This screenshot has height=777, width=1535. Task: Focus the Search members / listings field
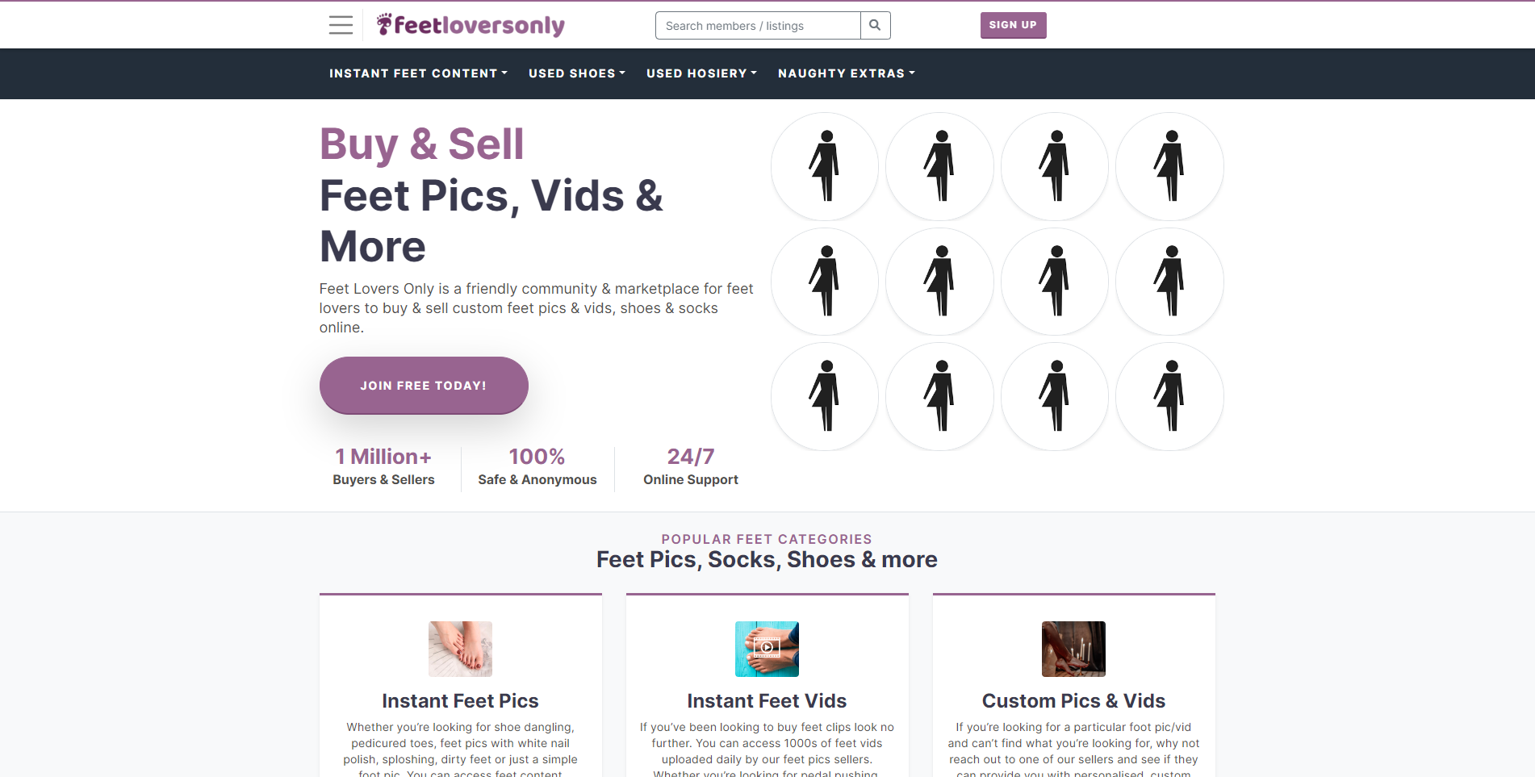point(758,25)
